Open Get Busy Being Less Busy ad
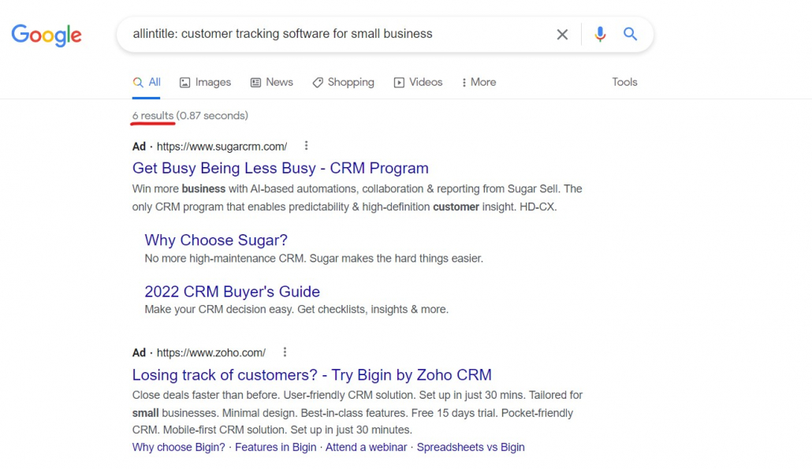Image resolution: width=812 pixels, height=469 pixels. point(280,168)
